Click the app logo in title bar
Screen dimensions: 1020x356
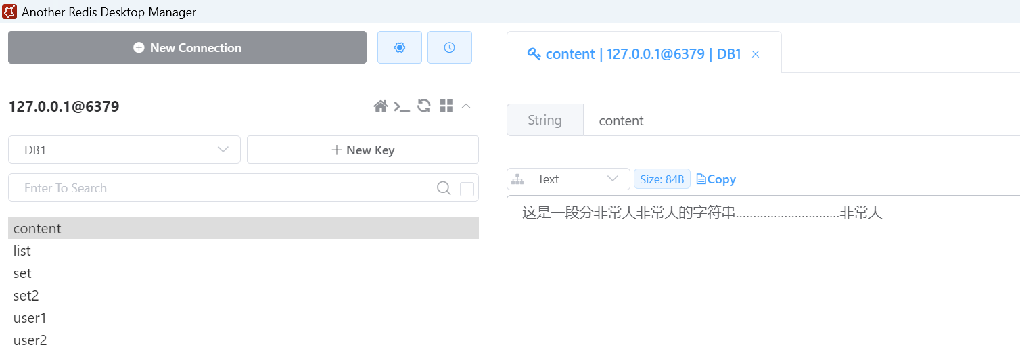coord(9,12)
